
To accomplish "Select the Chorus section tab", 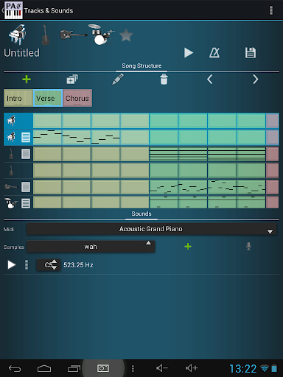I will (x=77, y=98).
